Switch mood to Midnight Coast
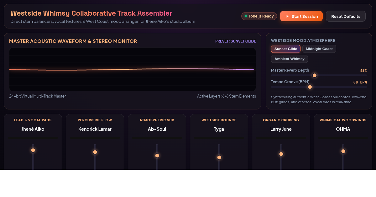The height and width of the screenshot is (197, 376). (319, 49)
